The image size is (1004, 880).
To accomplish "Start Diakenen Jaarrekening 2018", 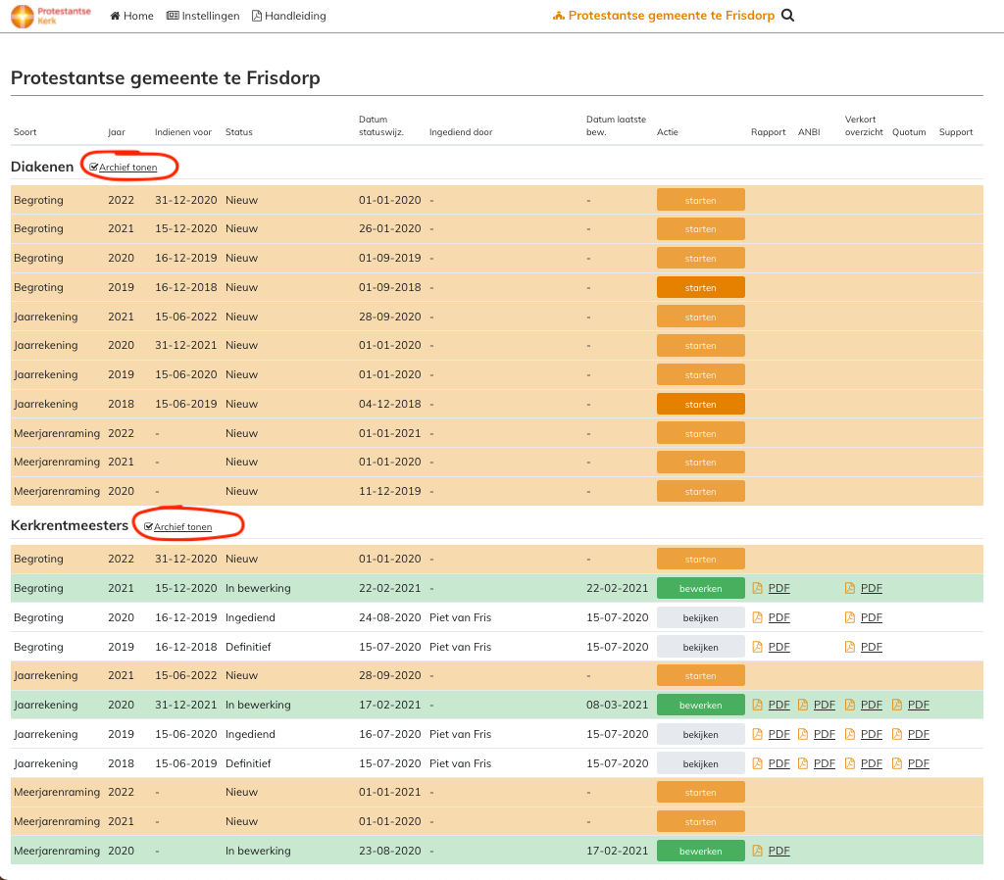I will click(x=700, y=404).
